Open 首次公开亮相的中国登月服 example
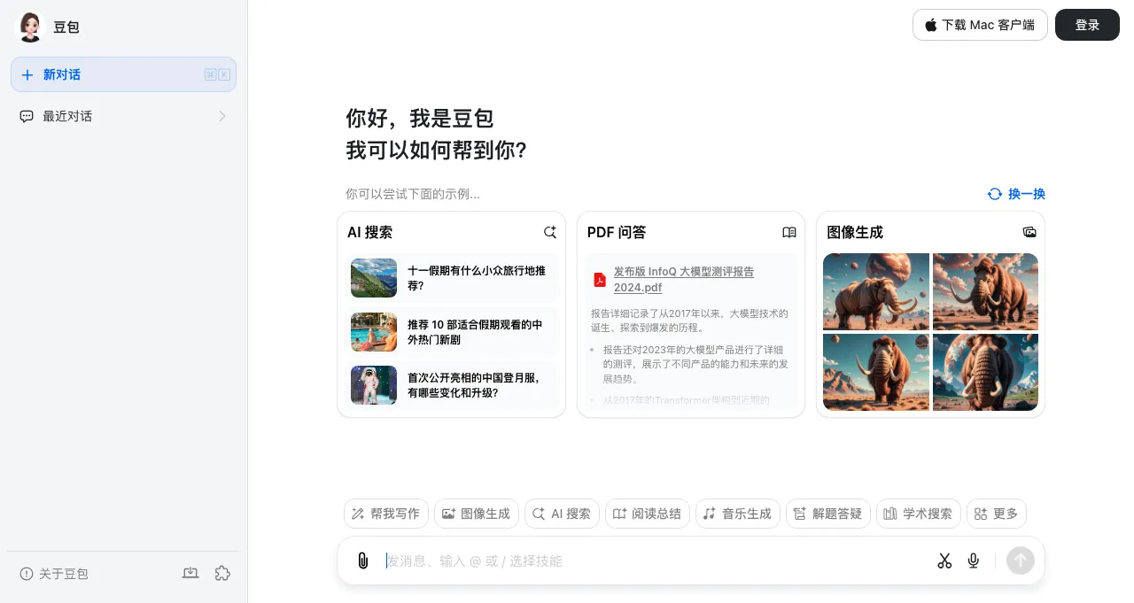This screenshot has width=1134, height=603. (x=454, y=385)
